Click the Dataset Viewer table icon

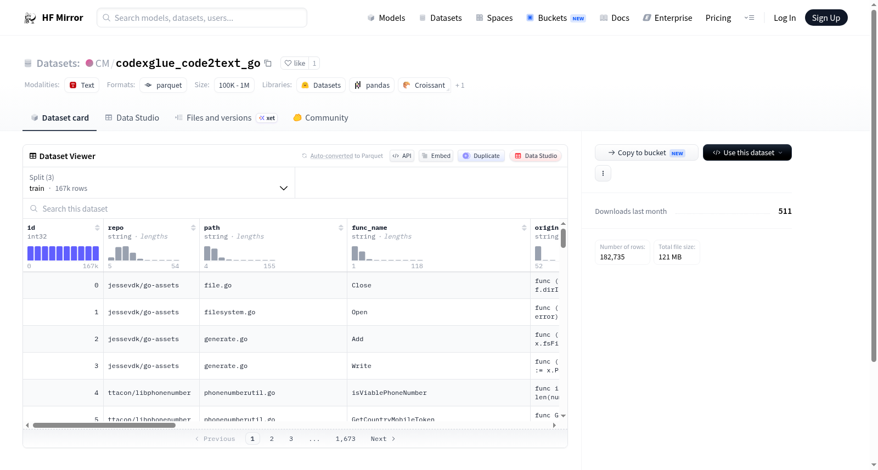point(33,156)
